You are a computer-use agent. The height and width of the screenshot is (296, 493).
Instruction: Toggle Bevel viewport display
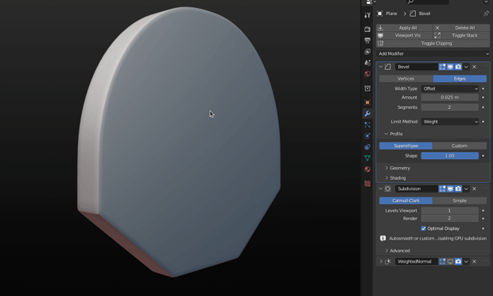pos(450,67)
